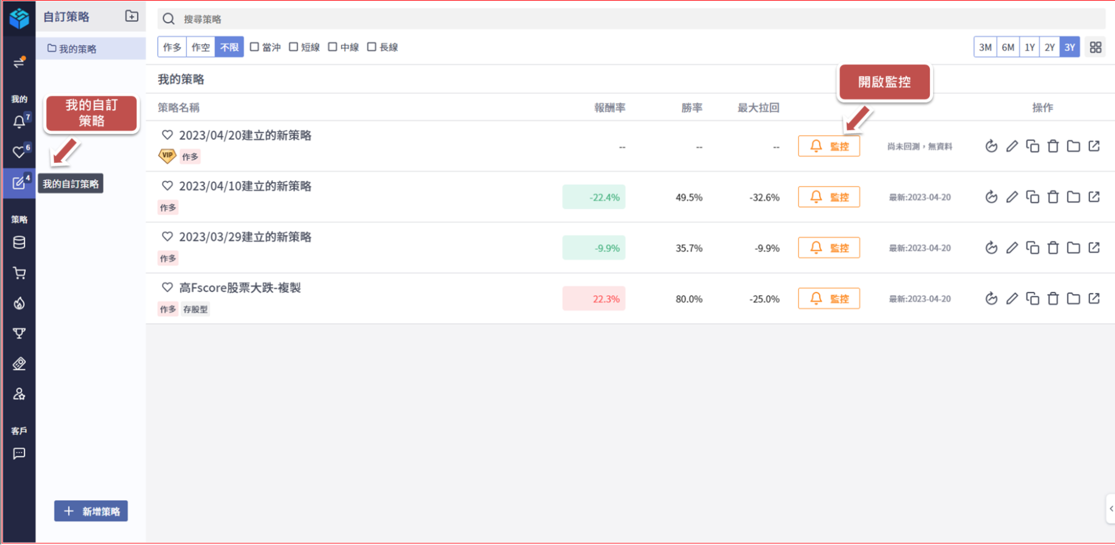Select the 不限 filter tab

229,47
